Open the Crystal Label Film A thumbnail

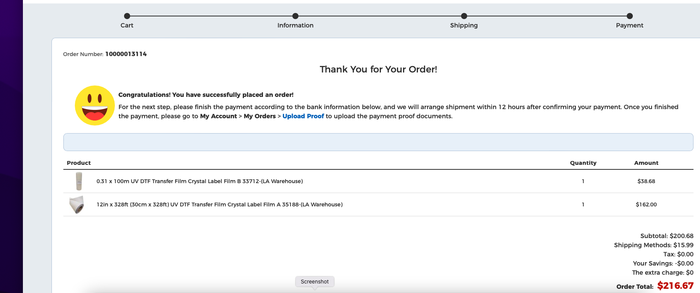tap(77, 205)
